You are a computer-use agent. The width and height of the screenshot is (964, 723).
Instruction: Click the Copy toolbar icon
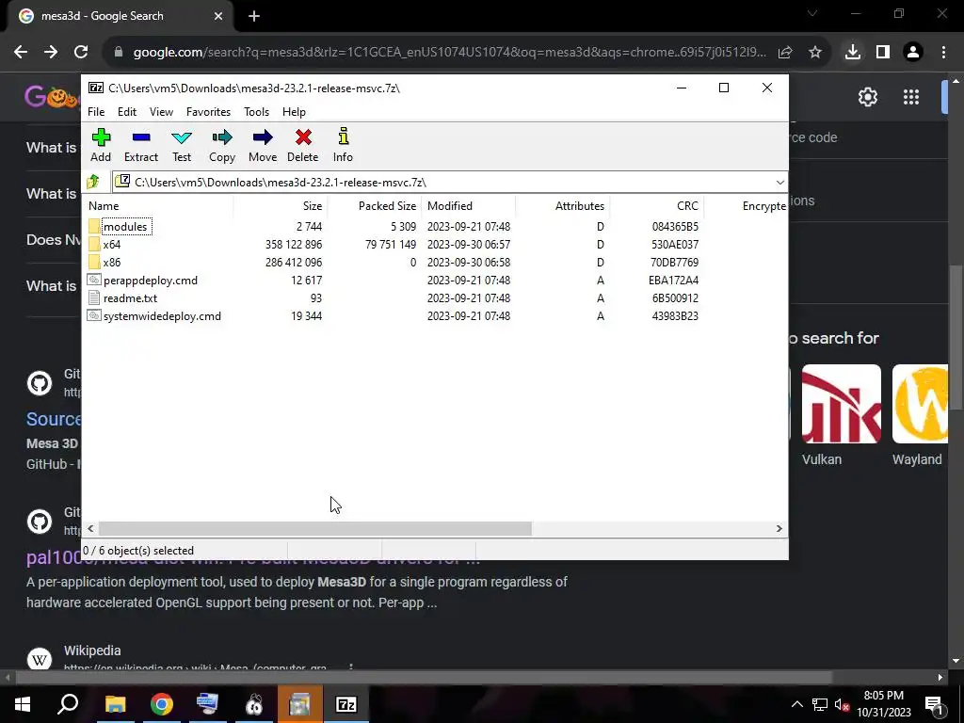pyautogui.click(x=222, y=137)
